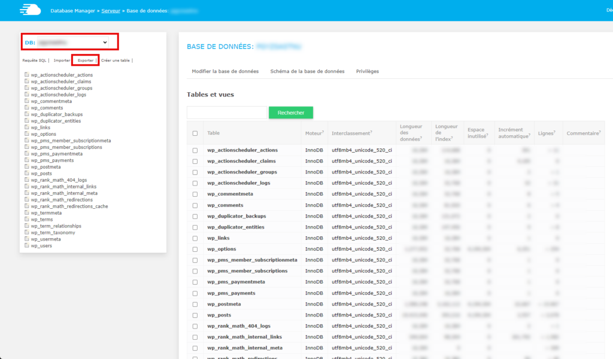613x359 pixels.
Task: Open wp_users name in the sidebar list
Action: tap(41, 246)
